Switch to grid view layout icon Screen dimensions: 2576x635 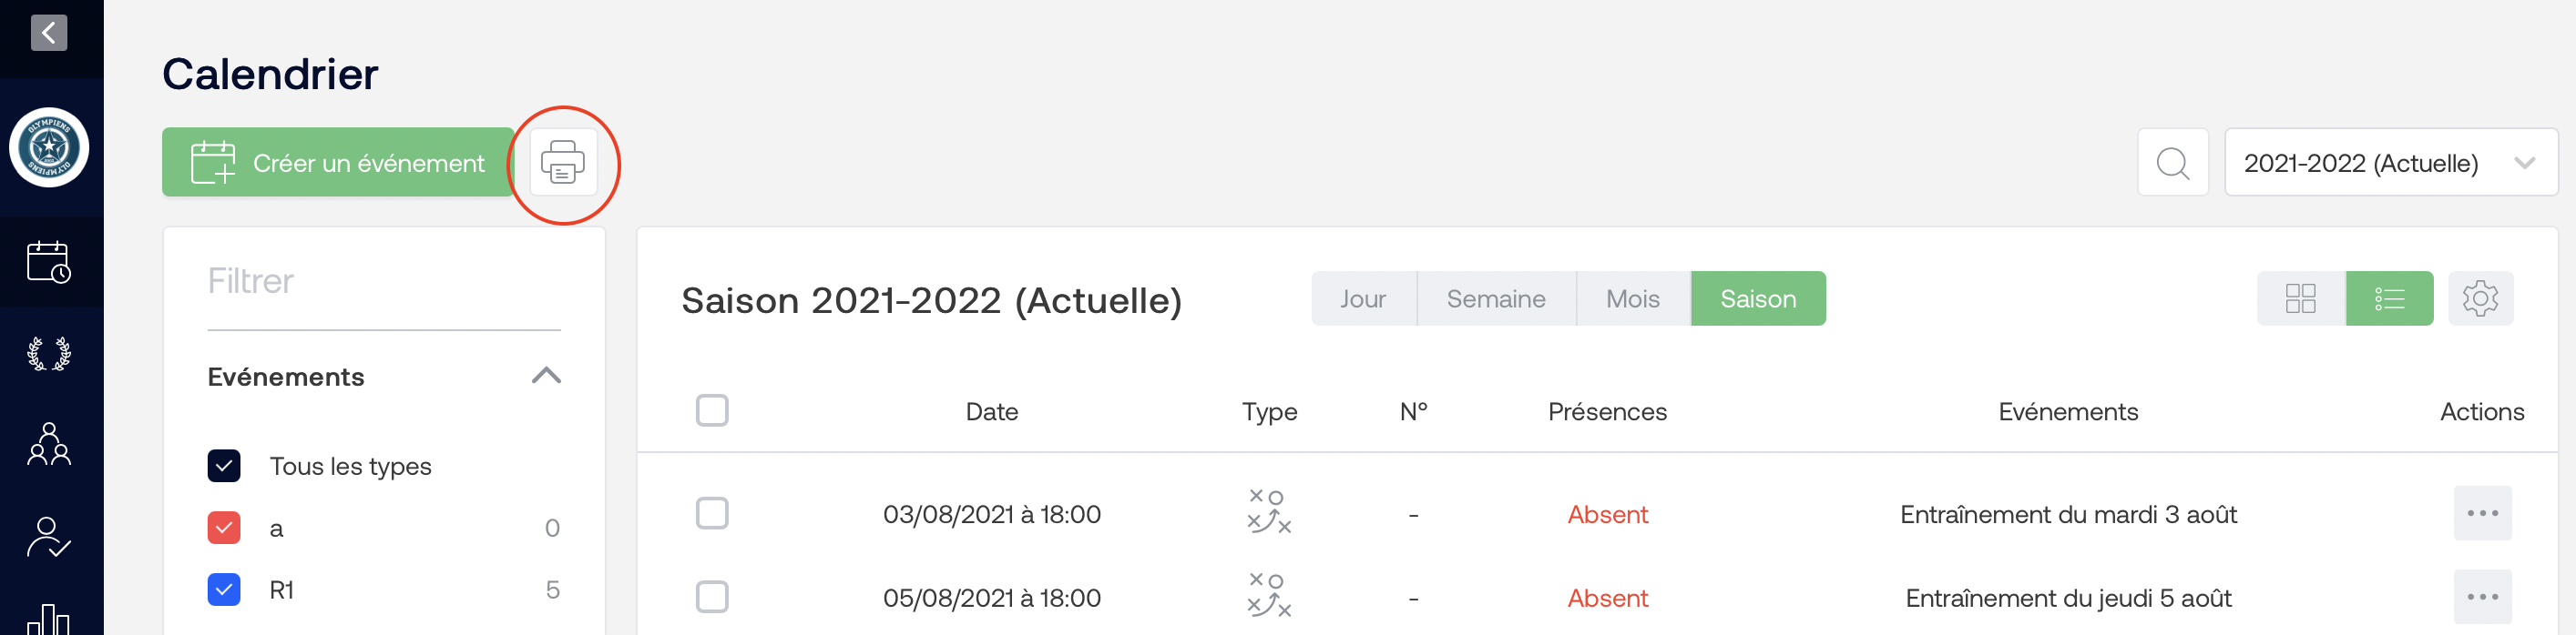click(x=2300, y=298)
